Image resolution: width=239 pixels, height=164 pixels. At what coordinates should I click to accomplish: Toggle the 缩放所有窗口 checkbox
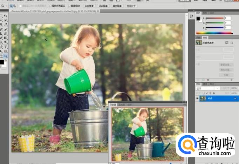pos(50,6)
